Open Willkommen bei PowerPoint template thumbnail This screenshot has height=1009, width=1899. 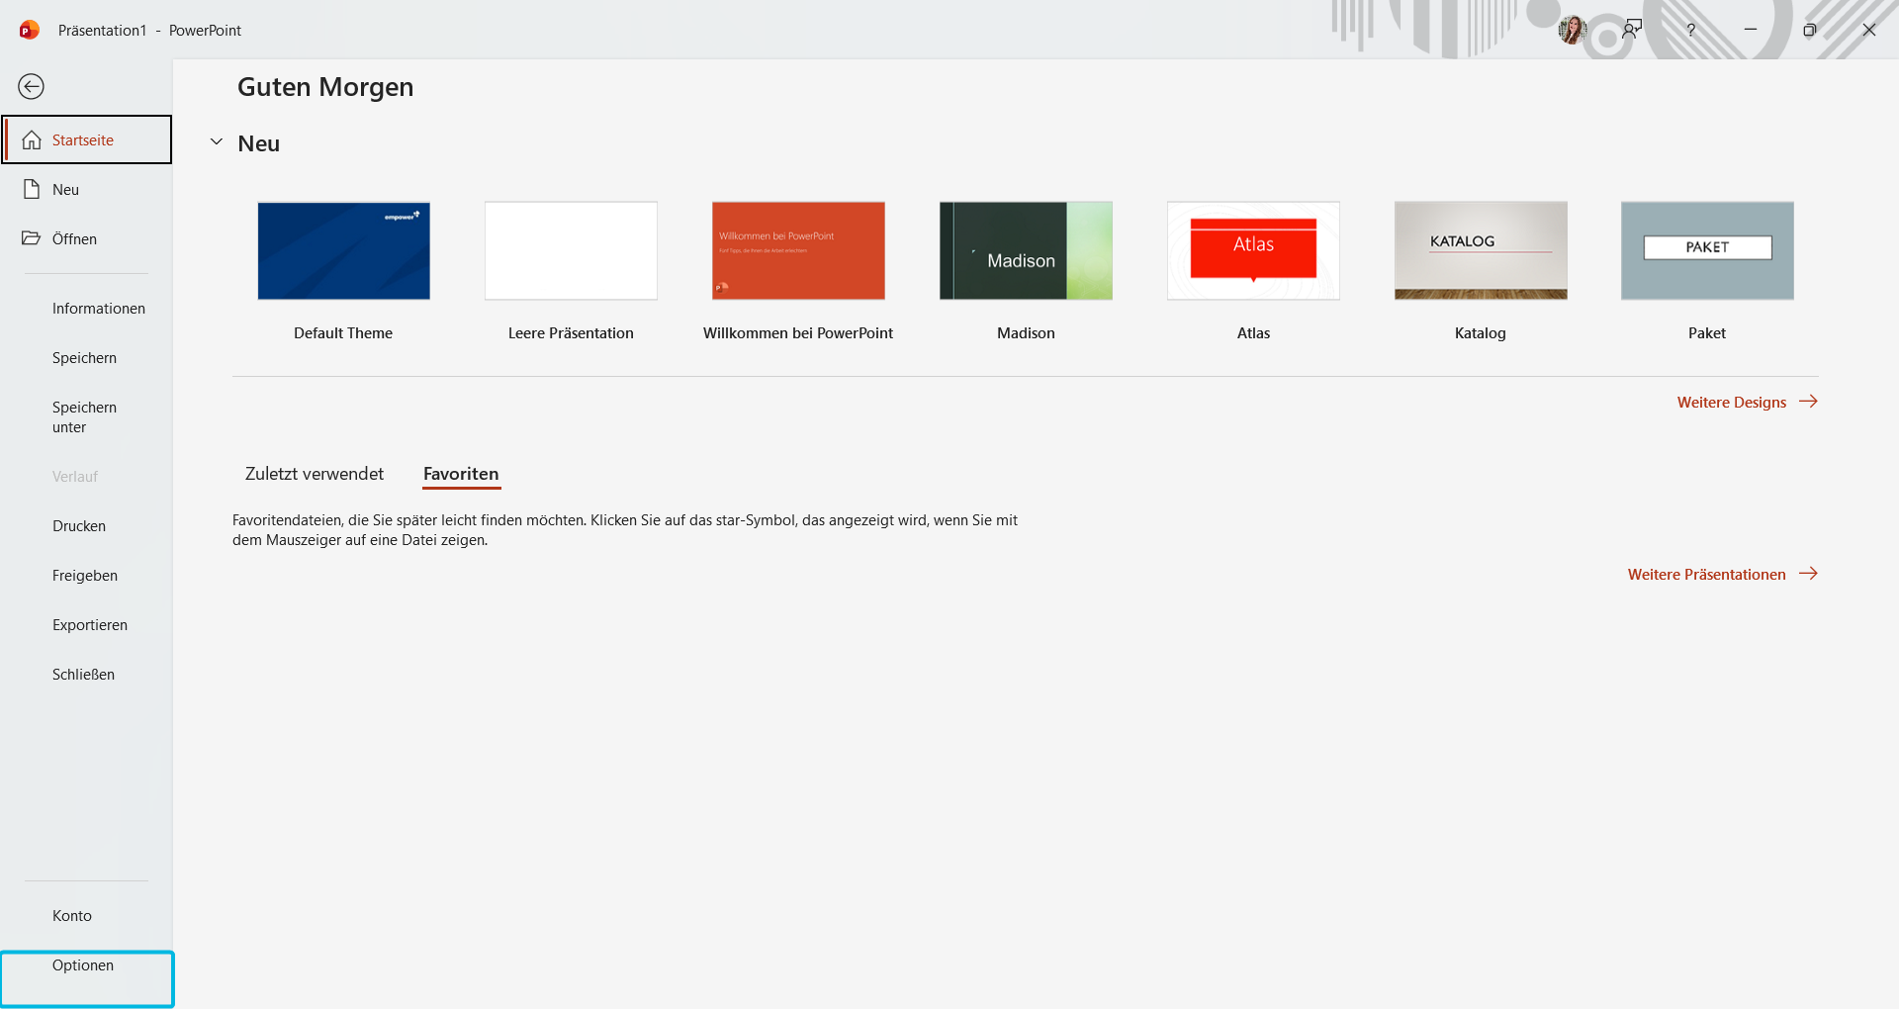point(798,251)
